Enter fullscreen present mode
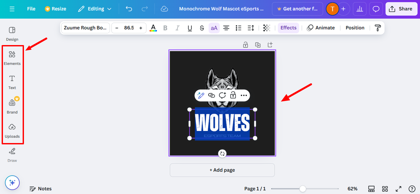This screenshot has height=194, width=420. (398, 189)
